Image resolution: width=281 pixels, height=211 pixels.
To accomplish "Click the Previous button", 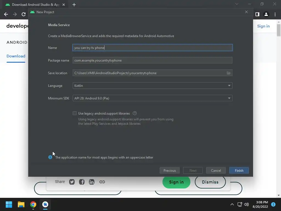I will 170,170.
